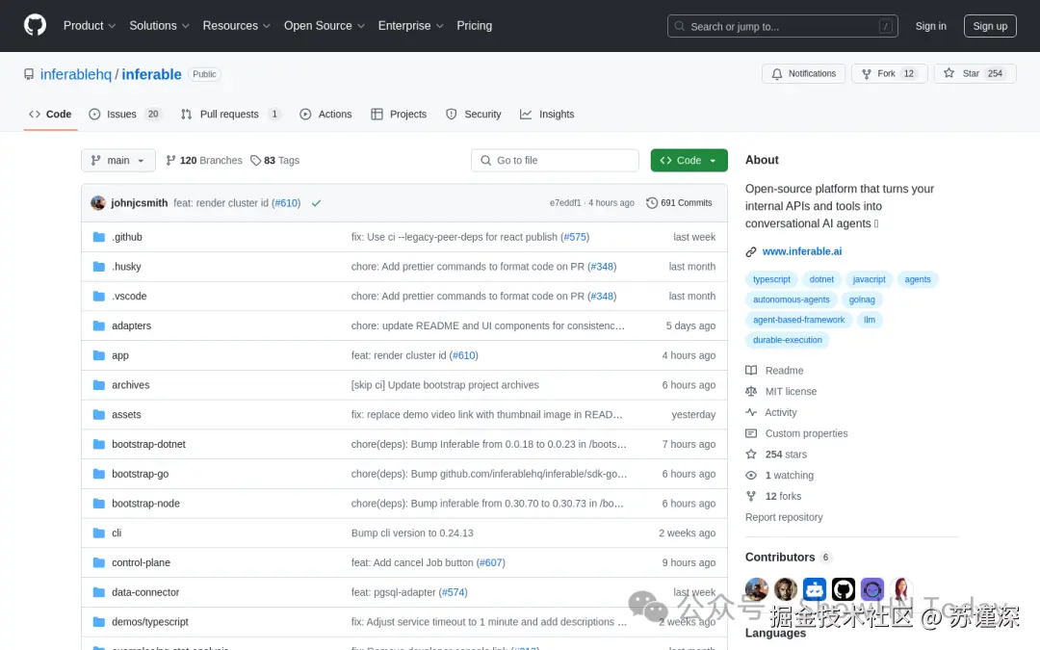Click the Notifications bell icon
This screenshot has height=650, width=1040.
[777, 73]
